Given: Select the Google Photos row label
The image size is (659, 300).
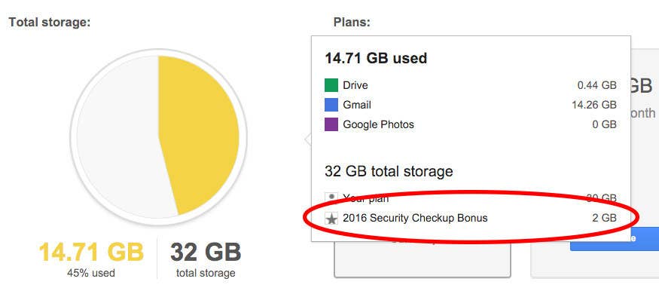Looking at the screenshot, I should coord(378,124).
